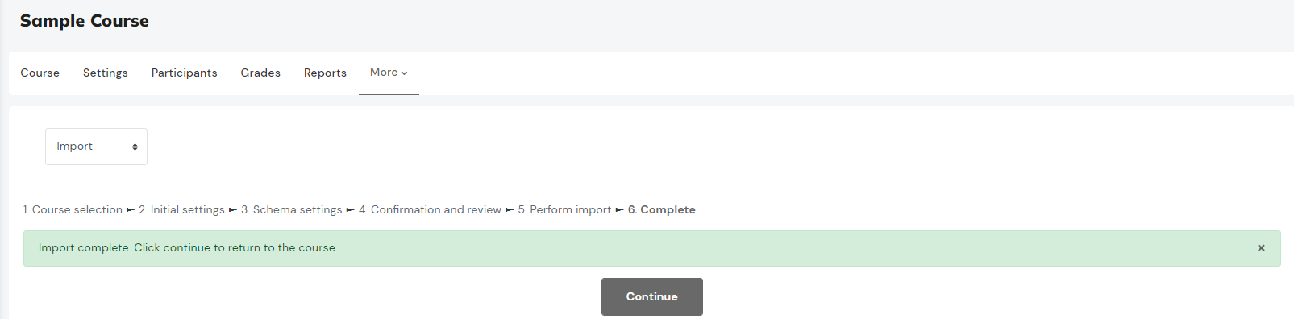Click the up-down arrows on Import selector

point(135,147)
